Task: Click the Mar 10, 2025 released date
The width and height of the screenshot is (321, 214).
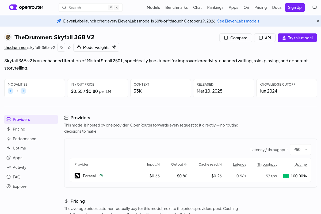Action: [209, 91]
